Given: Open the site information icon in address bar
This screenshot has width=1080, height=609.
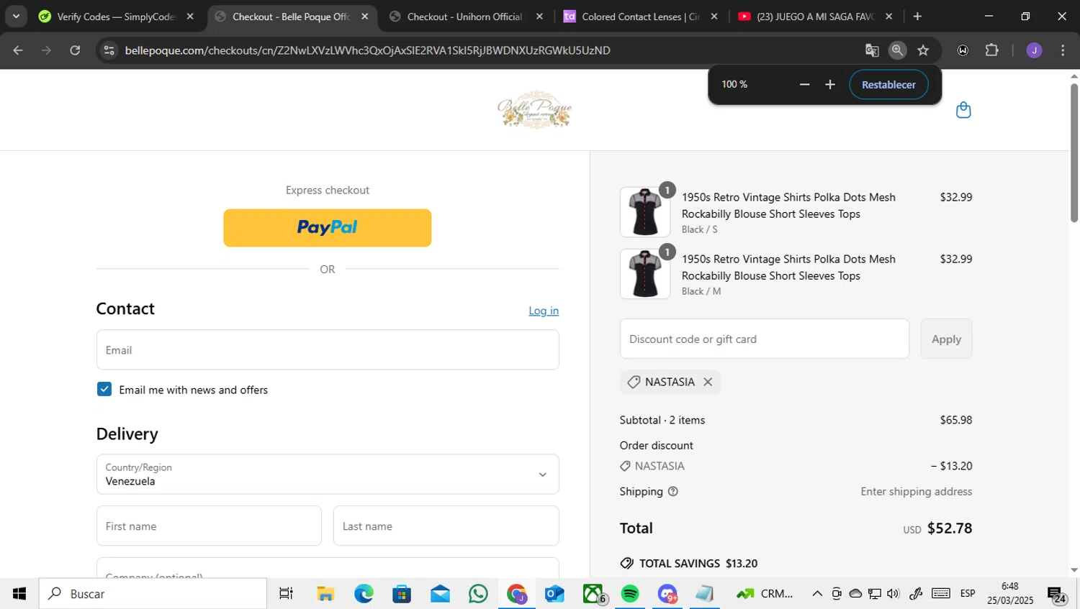Looking at the screenshot, I should tap(109, 50).
